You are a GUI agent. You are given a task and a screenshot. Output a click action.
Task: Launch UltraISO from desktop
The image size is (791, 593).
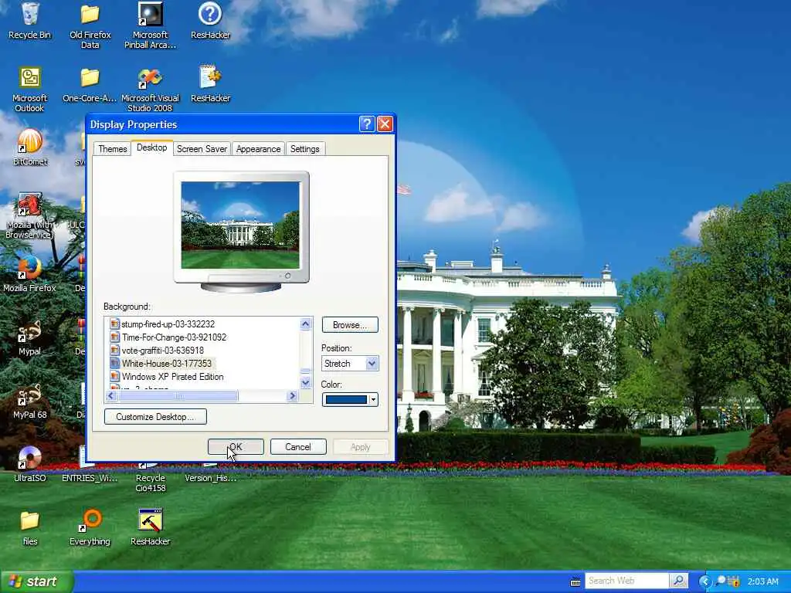click(x=30, y=464)
